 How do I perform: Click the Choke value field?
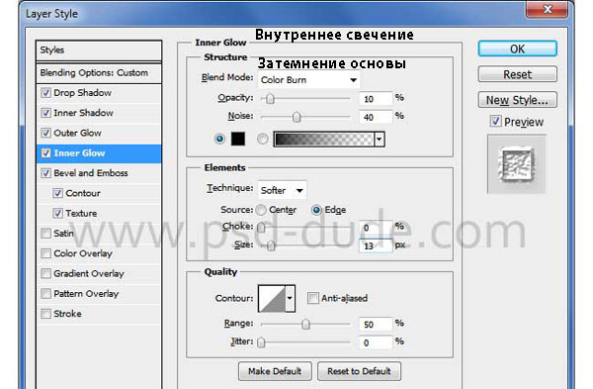click(x=376, y=228)
